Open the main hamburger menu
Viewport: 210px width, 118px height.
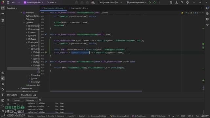click(x=8, y=2)
